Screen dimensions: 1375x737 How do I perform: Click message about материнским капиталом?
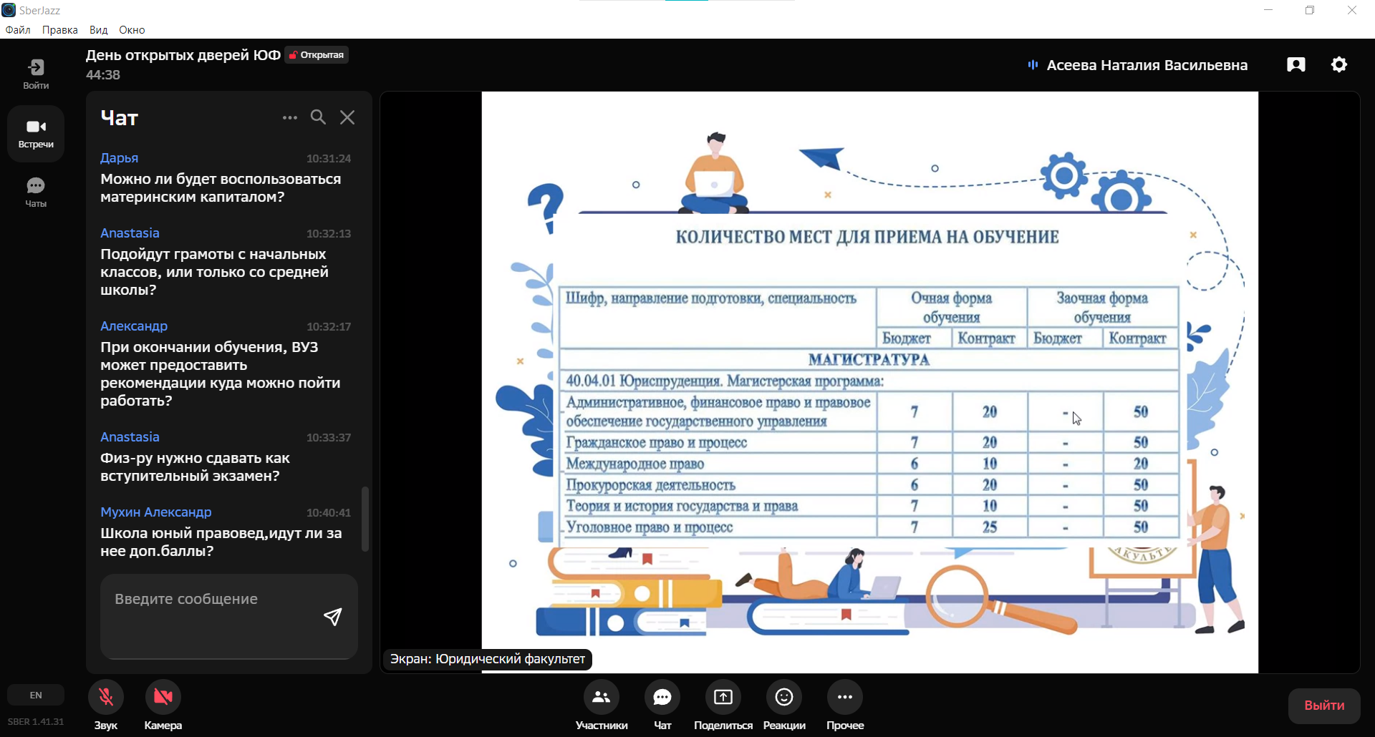pos(221,188)
